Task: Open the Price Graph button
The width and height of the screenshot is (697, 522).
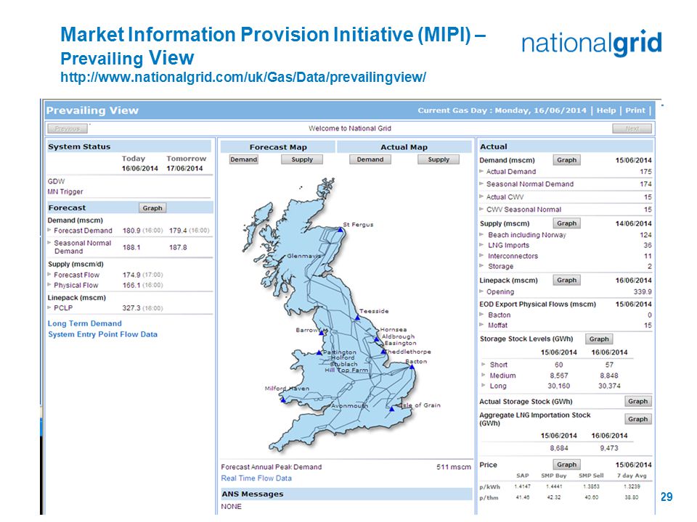Action: pos(567,465)
